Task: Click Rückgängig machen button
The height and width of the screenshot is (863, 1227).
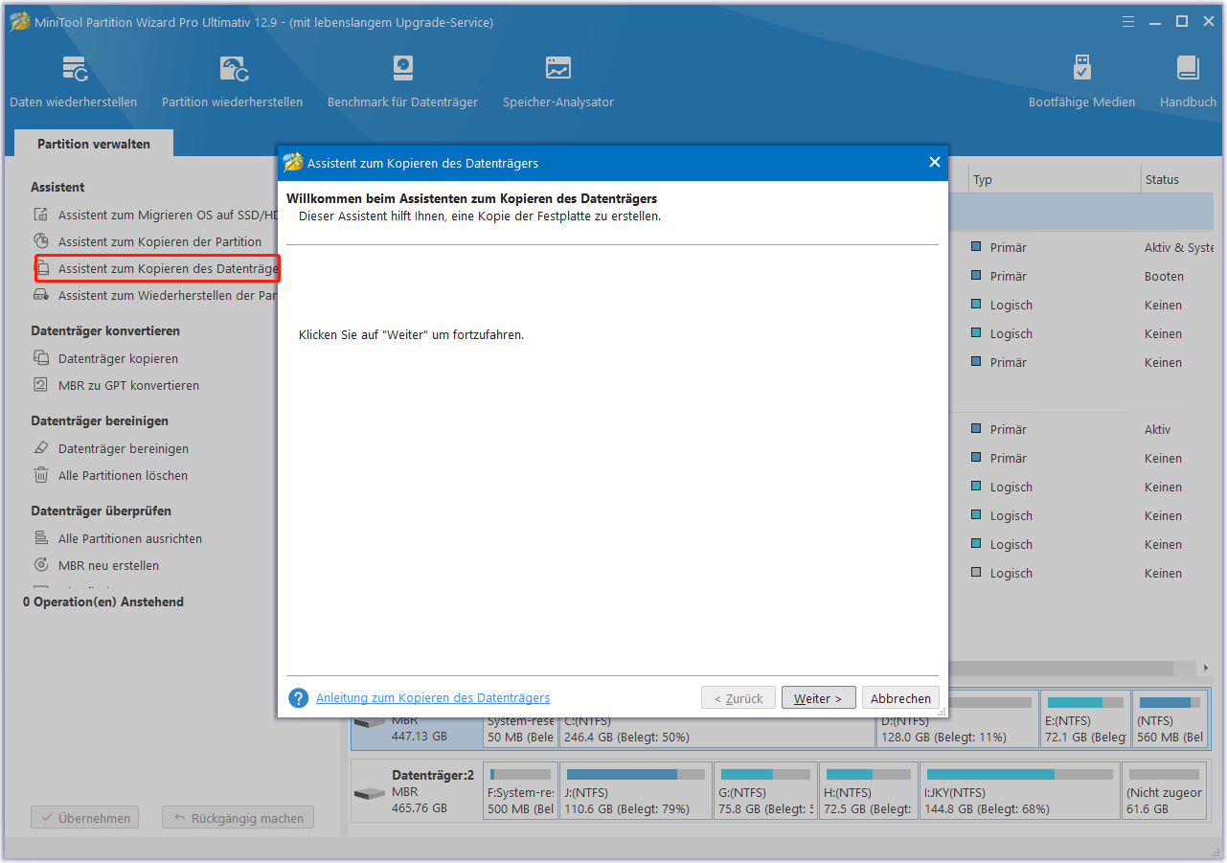Action: pos(238,818)
